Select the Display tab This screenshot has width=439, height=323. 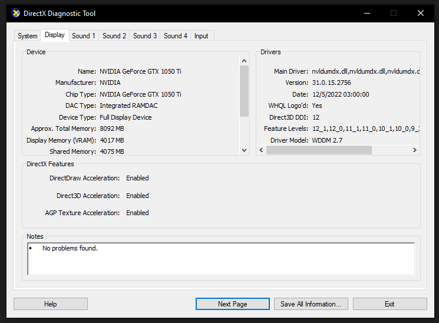(x=54, y=35)
